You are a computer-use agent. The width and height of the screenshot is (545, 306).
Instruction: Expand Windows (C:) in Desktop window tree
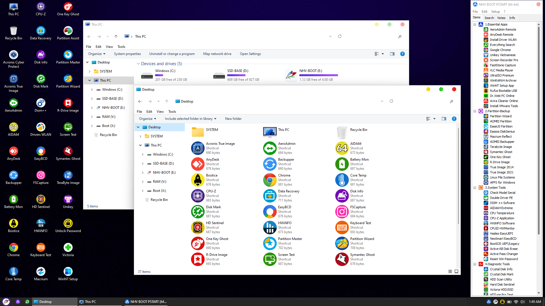142,154
